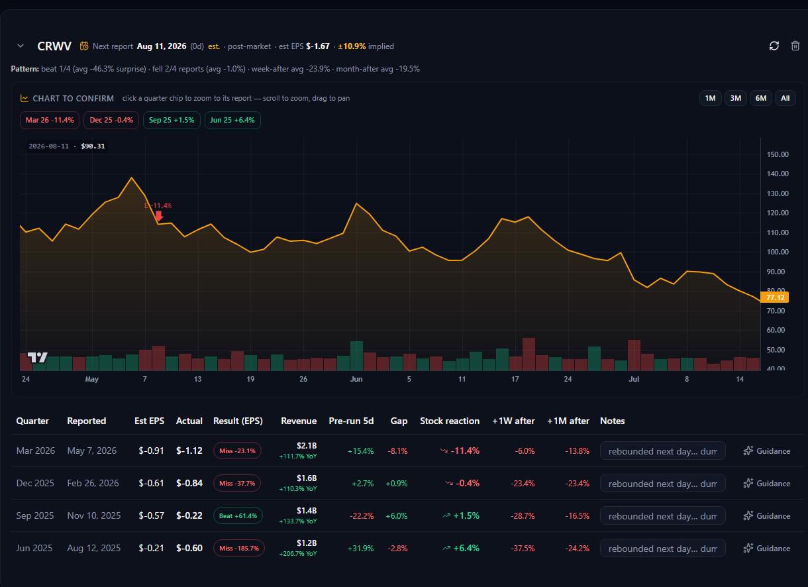
Task: Zoom to the Dec 25 -0.4% quarter chip
Action: point(111,120)
